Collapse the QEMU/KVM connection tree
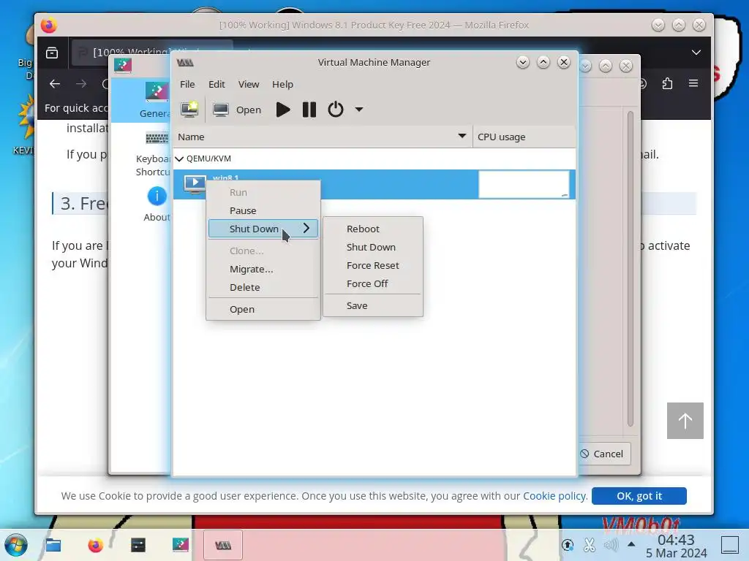 click(179, 159)
